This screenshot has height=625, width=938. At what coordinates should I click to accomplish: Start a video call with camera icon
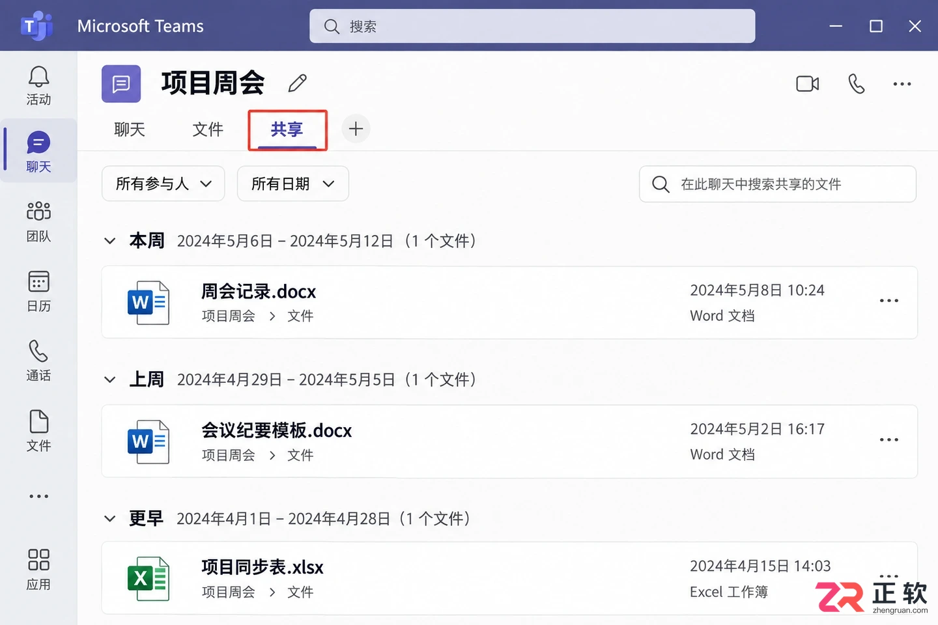(808, 83)
